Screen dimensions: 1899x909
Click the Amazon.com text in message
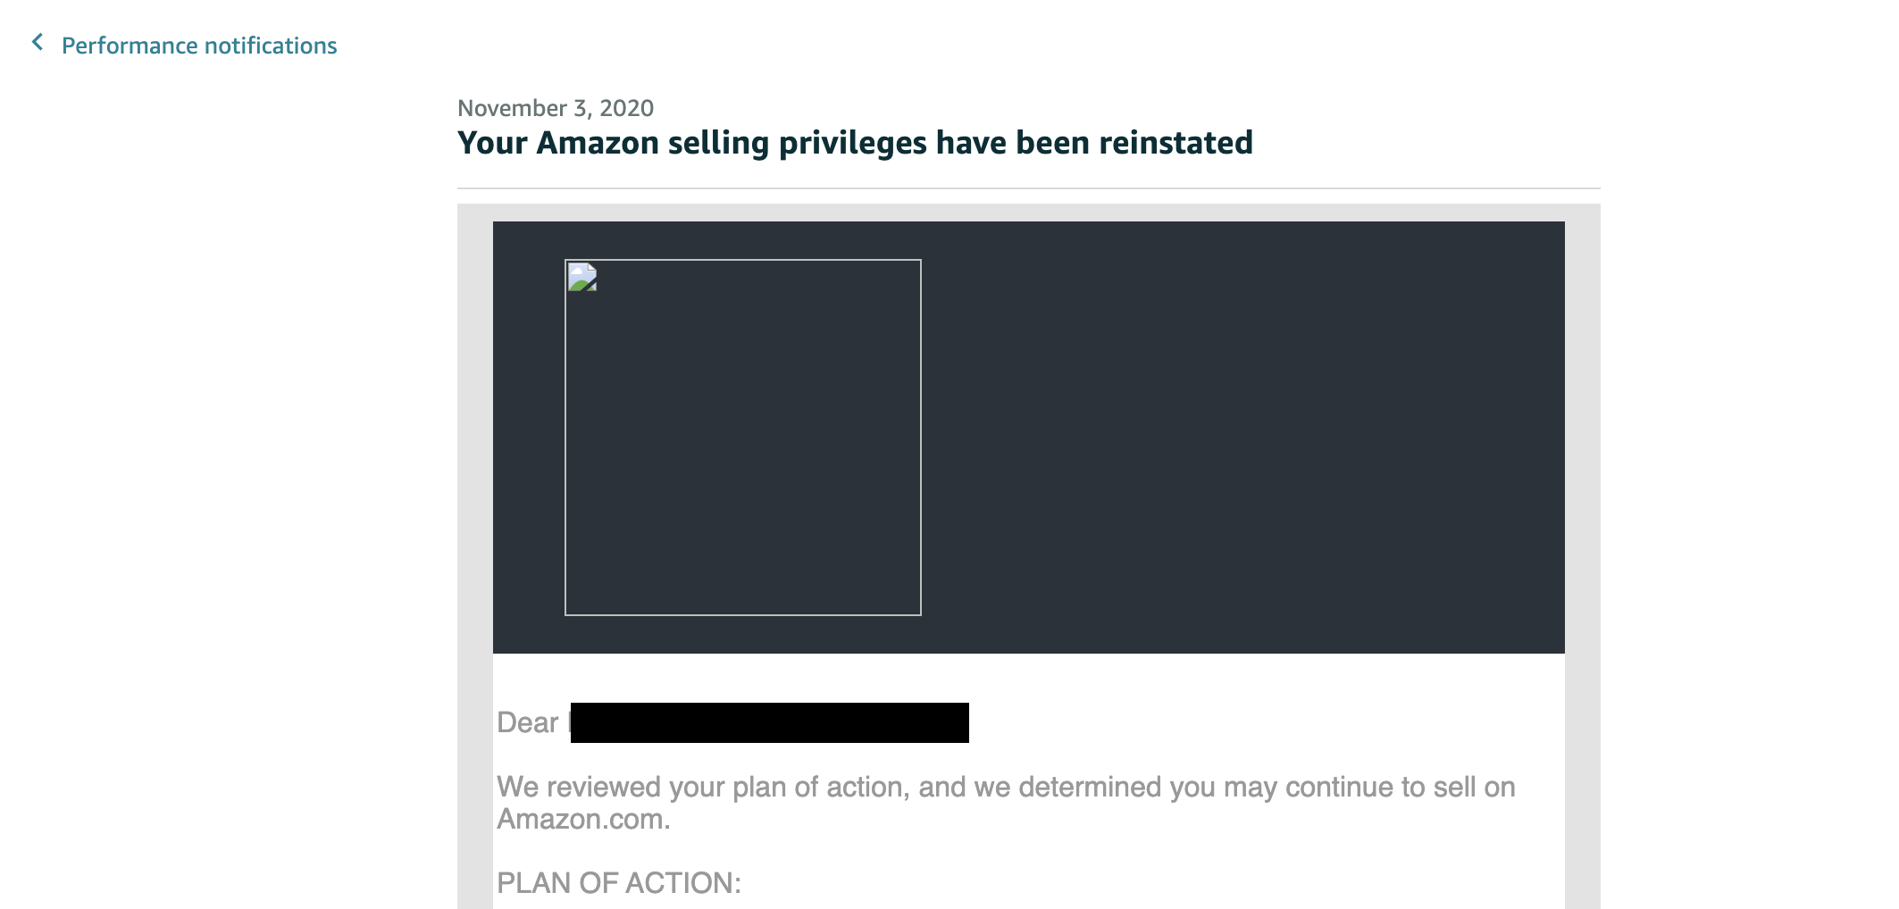point(582,819)
